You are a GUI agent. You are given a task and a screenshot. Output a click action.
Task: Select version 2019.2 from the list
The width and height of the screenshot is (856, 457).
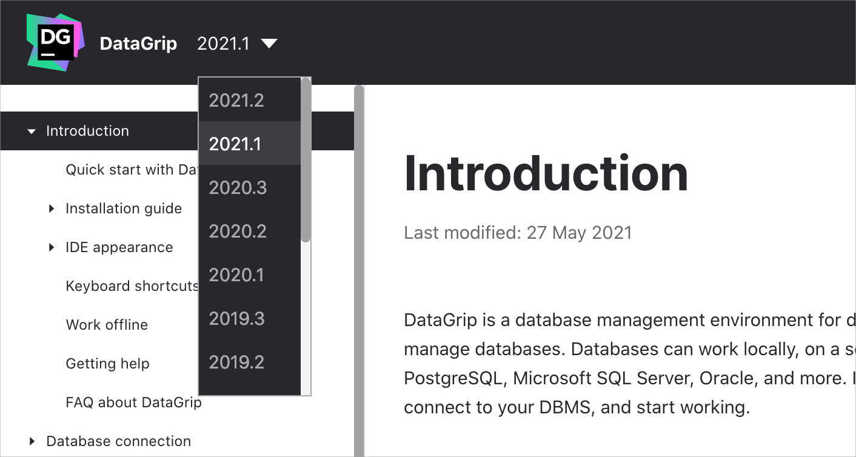(236, 362)
